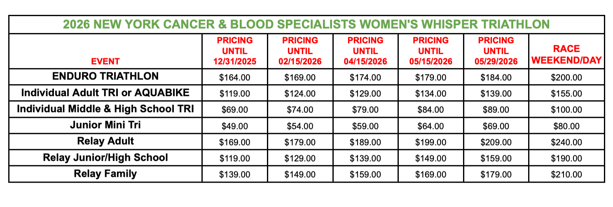Image resolution: width=613 pixels, height=207 pixels.
Task: Click the $210.00 Relay Family price
Action: (566, 175)
